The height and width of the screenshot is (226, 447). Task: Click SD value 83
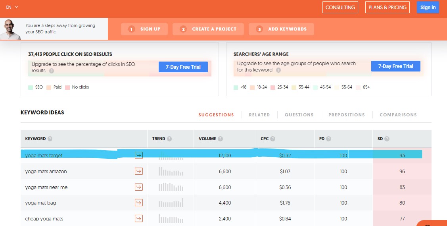(402, 187)
